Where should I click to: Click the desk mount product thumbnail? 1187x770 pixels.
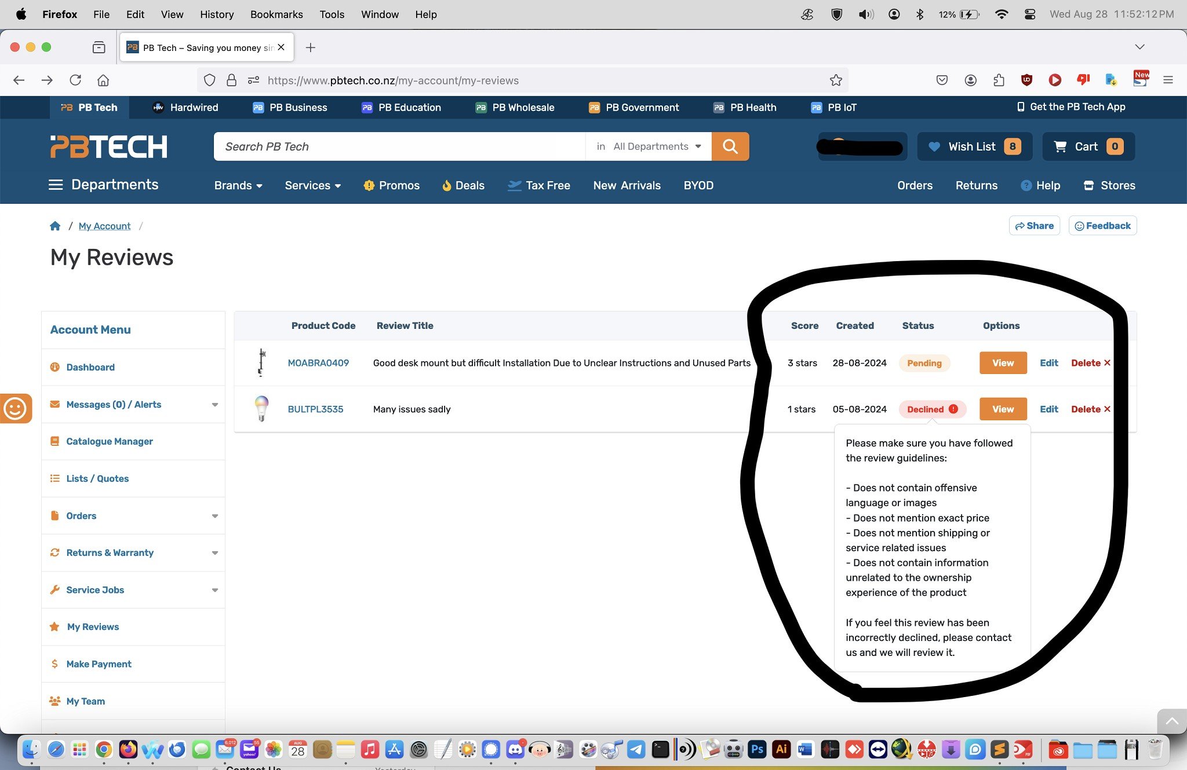261,362
